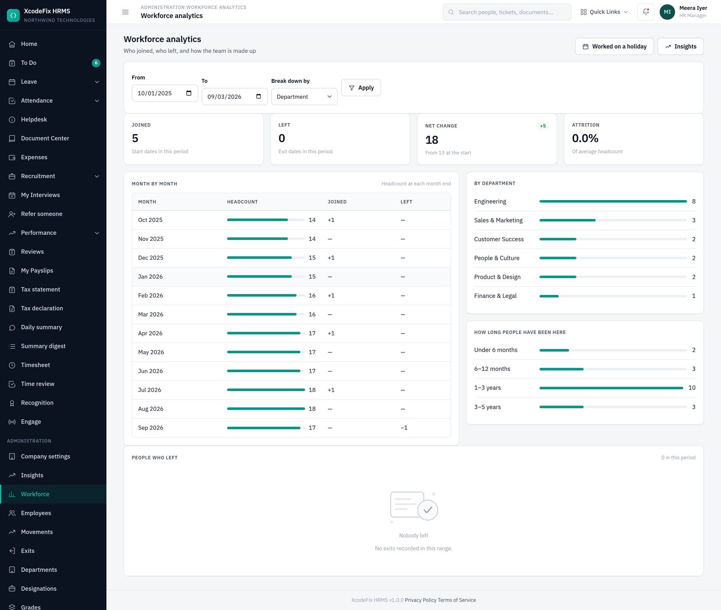Viewport: 721px width, 610px height.
Task: Open the Quick Links dropdown
Action: pyautogui.click(x=604, y=12)
